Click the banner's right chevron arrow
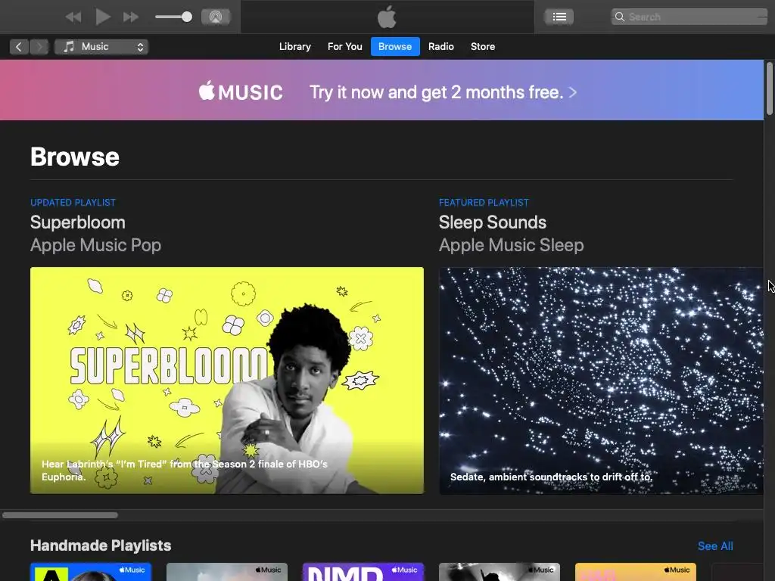The image size is (775, 581). (x=572, y=92)
